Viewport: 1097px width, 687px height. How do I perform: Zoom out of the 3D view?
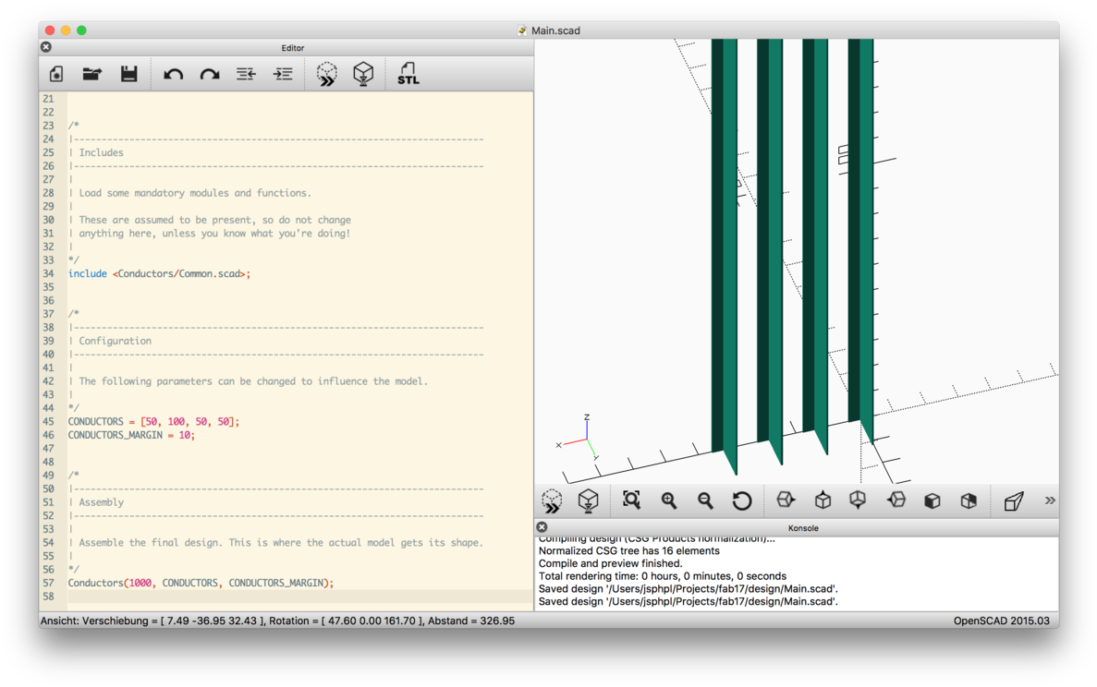(705, 500)
